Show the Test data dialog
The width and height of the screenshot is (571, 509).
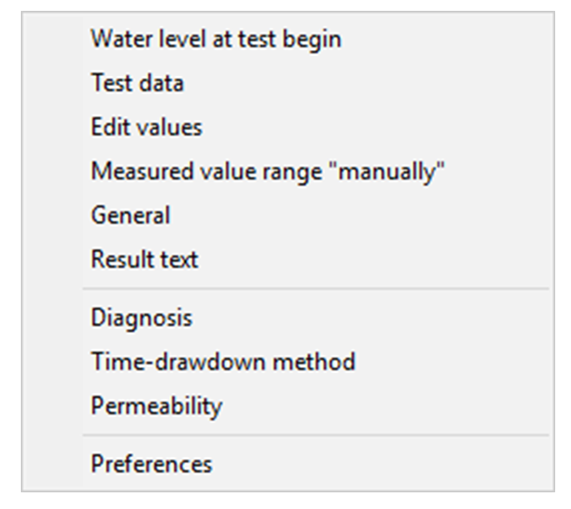138,83
